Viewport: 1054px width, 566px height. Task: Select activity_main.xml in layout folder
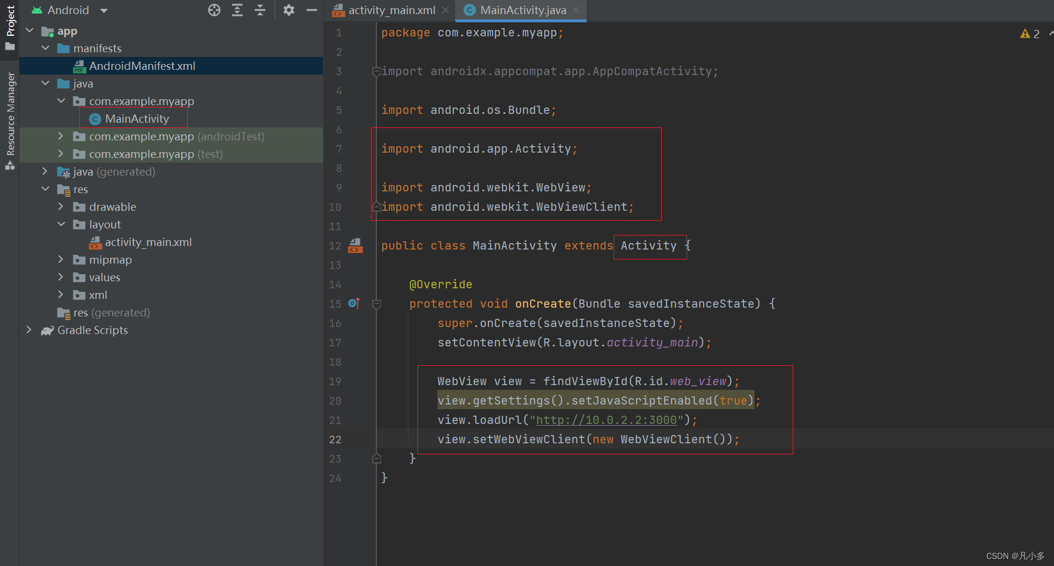148,242
